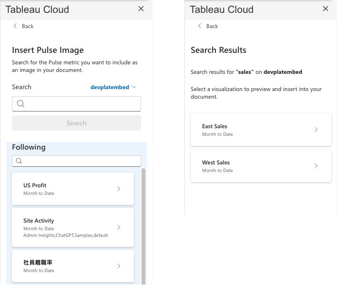This screenshot has width=337, height=285.
Task: Close the Insert Pulse Image panel
Action: pyautogui.click(x=141, y=9)
